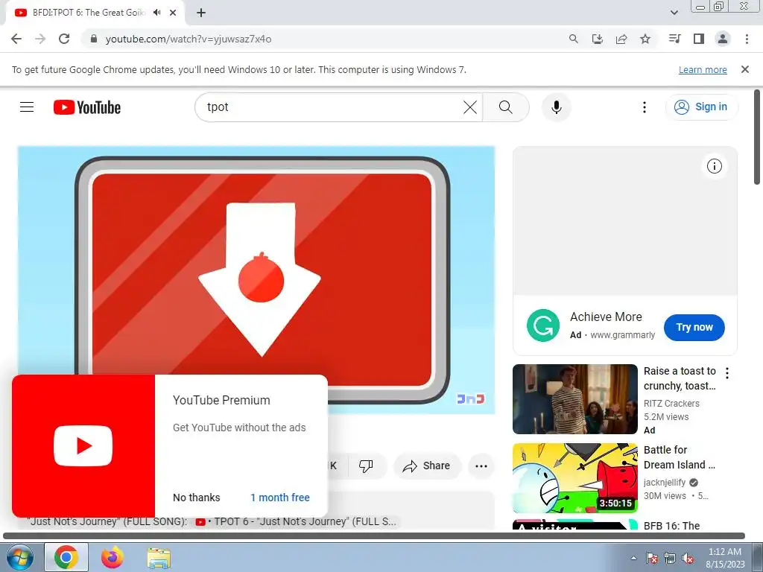Open the BFB 16 video title

pos(671,526)
